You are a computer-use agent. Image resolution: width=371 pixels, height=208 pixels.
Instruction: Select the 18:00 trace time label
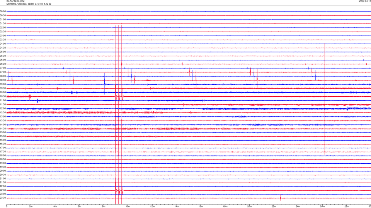(3, 155)
